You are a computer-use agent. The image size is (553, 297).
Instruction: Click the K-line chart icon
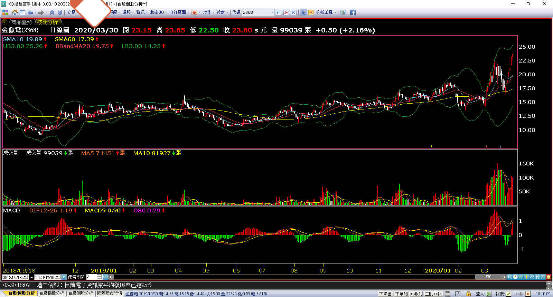click(x=293, y=12)
